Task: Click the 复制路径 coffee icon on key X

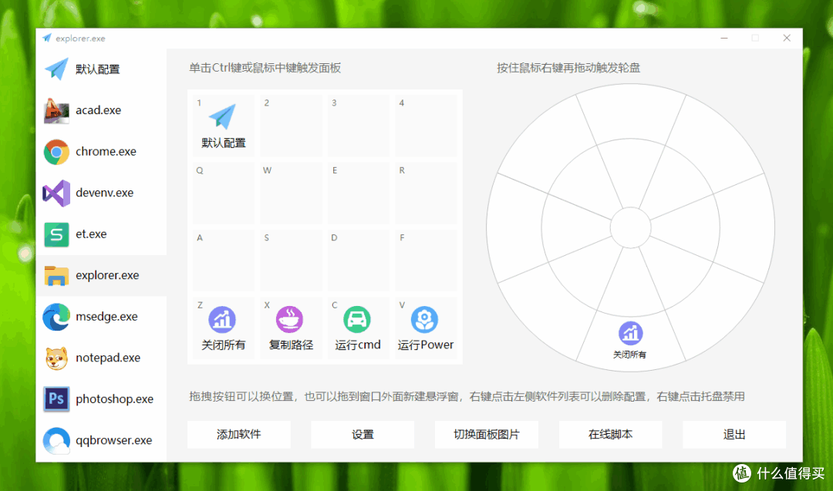Action: tap(291, 318)
